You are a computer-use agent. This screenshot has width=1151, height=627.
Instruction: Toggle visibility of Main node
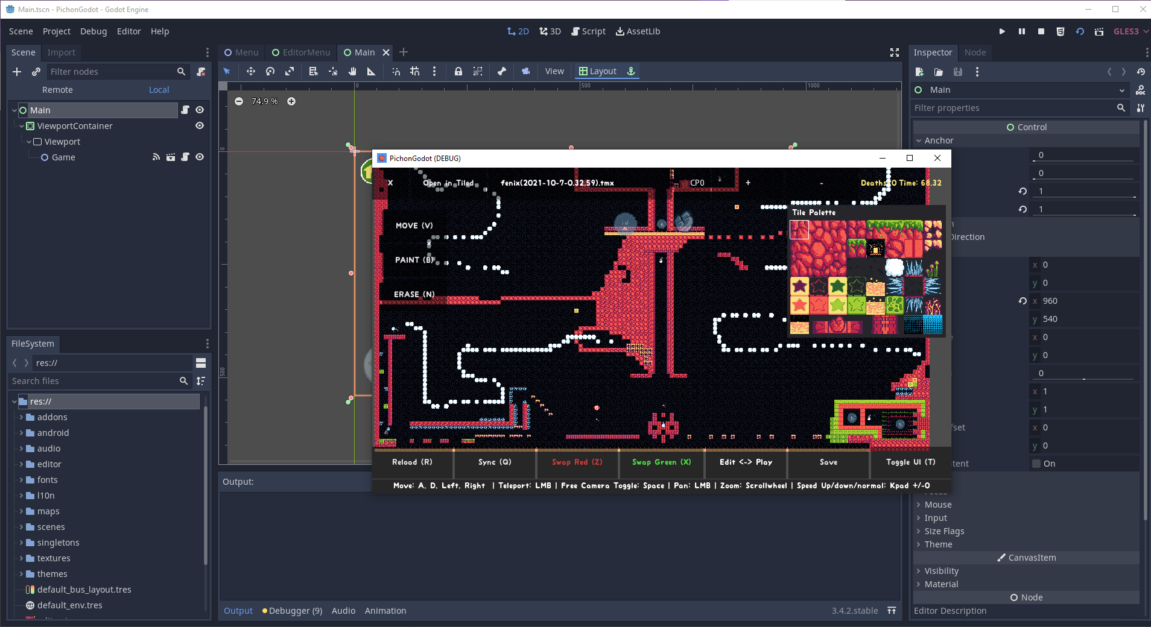(200, 110)
